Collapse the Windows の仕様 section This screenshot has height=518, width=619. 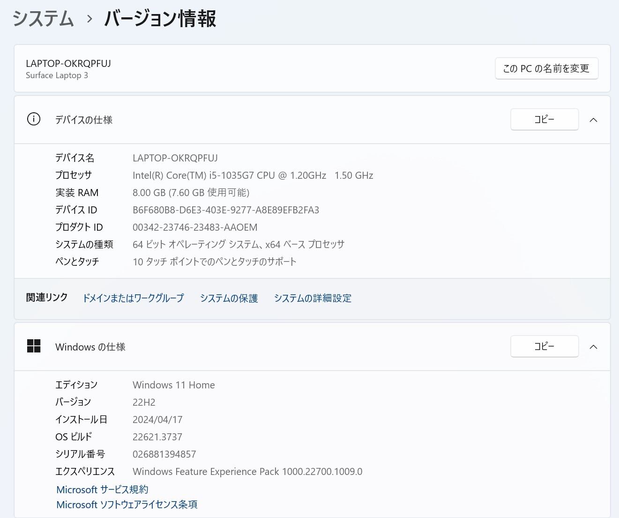coord(593,347)
